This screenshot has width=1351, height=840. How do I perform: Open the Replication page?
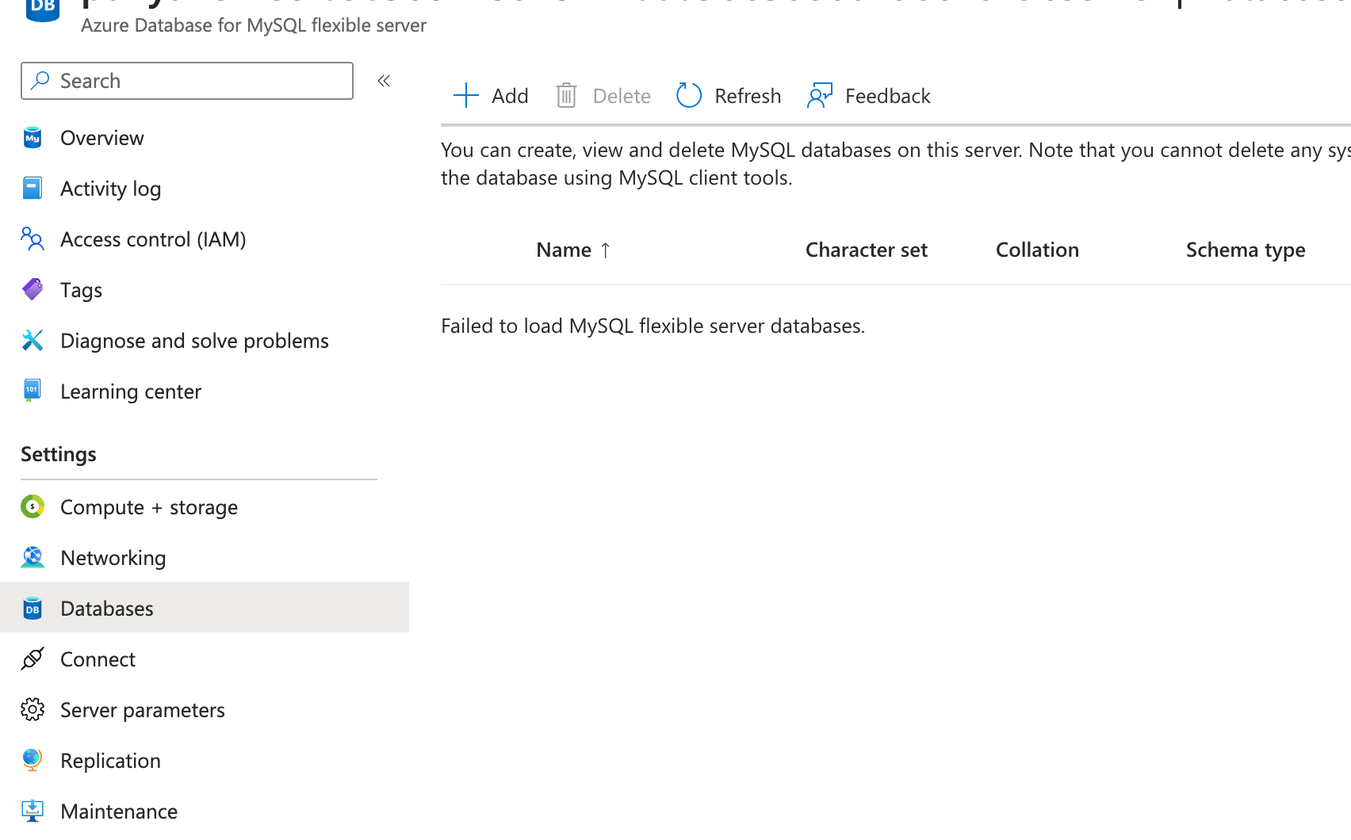point(110,761)
